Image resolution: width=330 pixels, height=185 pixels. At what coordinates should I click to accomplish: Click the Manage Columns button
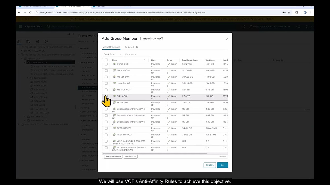113,156
